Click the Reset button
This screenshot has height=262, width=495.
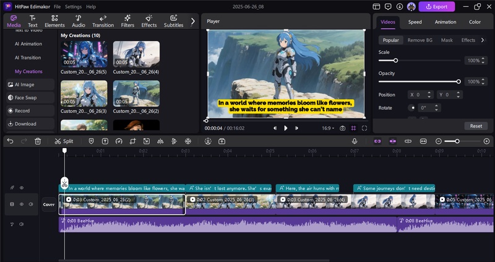coord(475,126)
